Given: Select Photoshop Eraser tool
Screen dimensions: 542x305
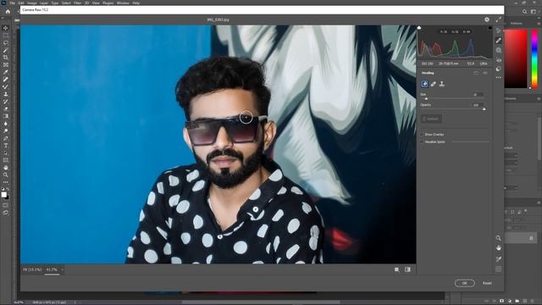Looking at the screenshot, I should click(6, 108).
